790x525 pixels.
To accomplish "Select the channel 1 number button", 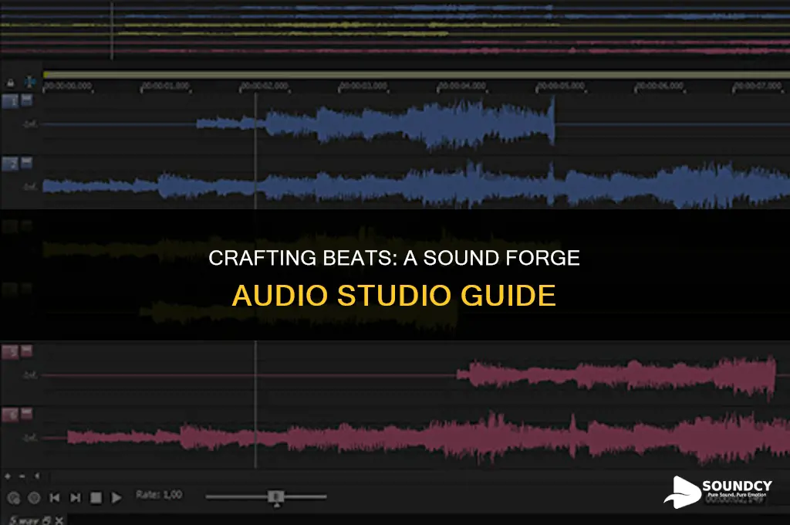I will click(x=10, y=101).
